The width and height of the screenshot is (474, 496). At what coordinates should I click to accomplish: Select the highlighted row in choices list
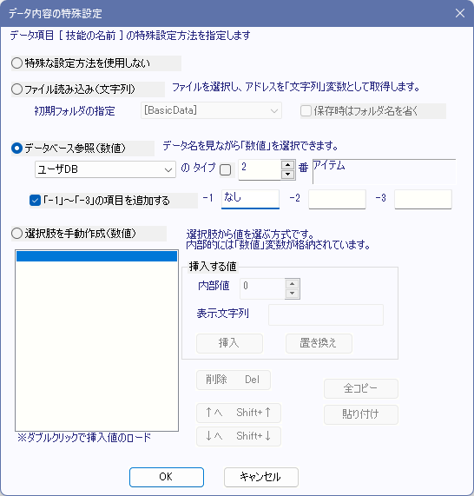pos(96,256)
